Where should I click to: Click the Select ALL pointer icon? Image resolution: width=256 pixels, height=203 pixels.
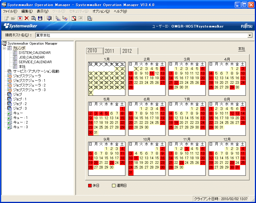click(x=58, y=18)
